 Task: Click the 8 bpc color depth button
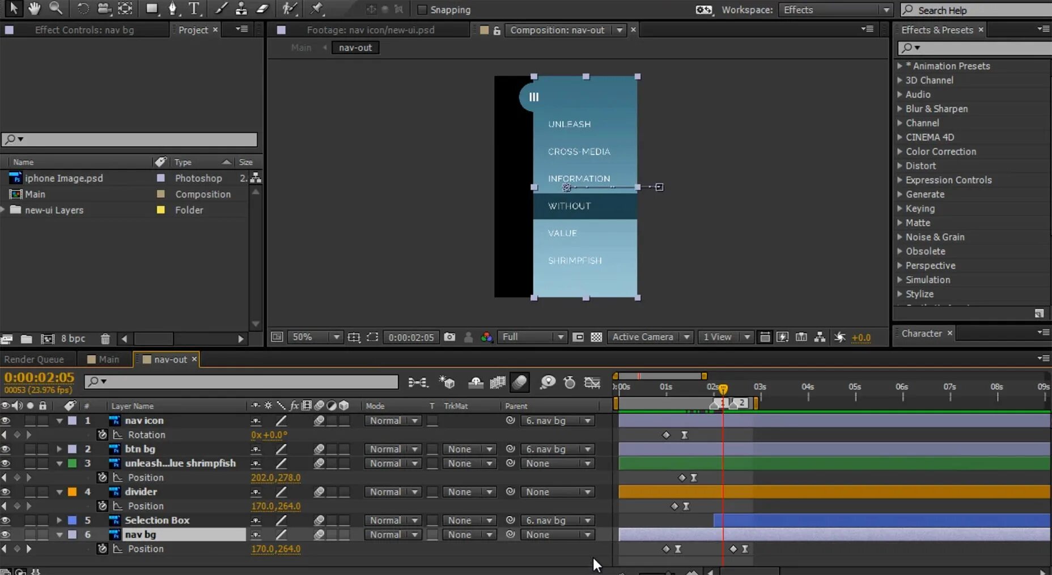(x=73, y=339)
